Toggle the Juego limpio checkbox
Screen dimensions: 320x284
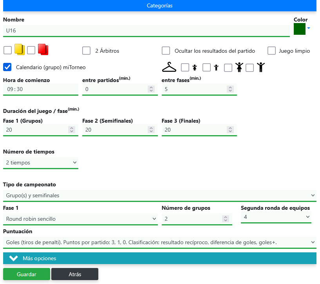272,51
